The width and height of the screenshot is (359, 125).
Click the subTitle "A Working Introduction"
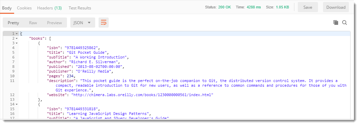click(100, 57)
